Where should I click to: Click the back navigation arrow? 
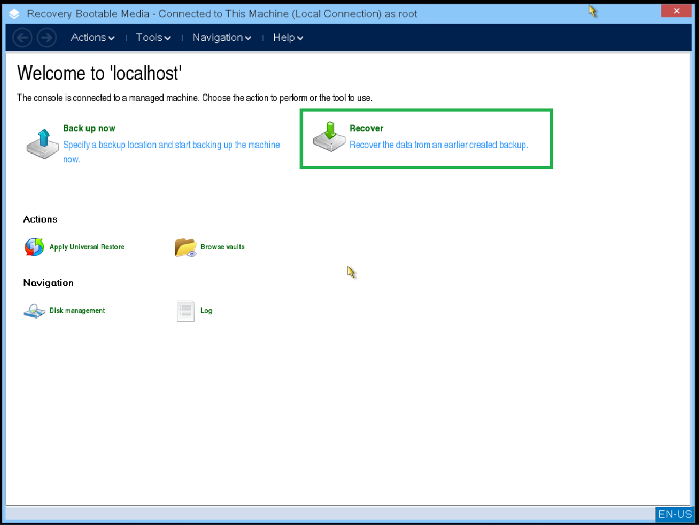pos(22,37)
